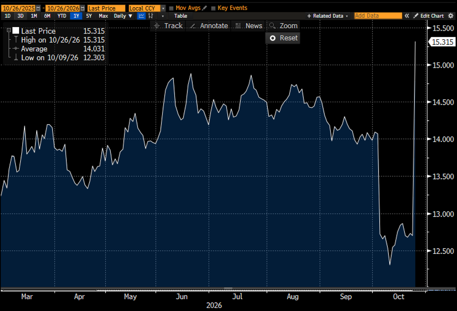Collapse panel with double chevron icon
Image resolution: width=457 pixels, height=311 pixels.
(x=407, y=16)
